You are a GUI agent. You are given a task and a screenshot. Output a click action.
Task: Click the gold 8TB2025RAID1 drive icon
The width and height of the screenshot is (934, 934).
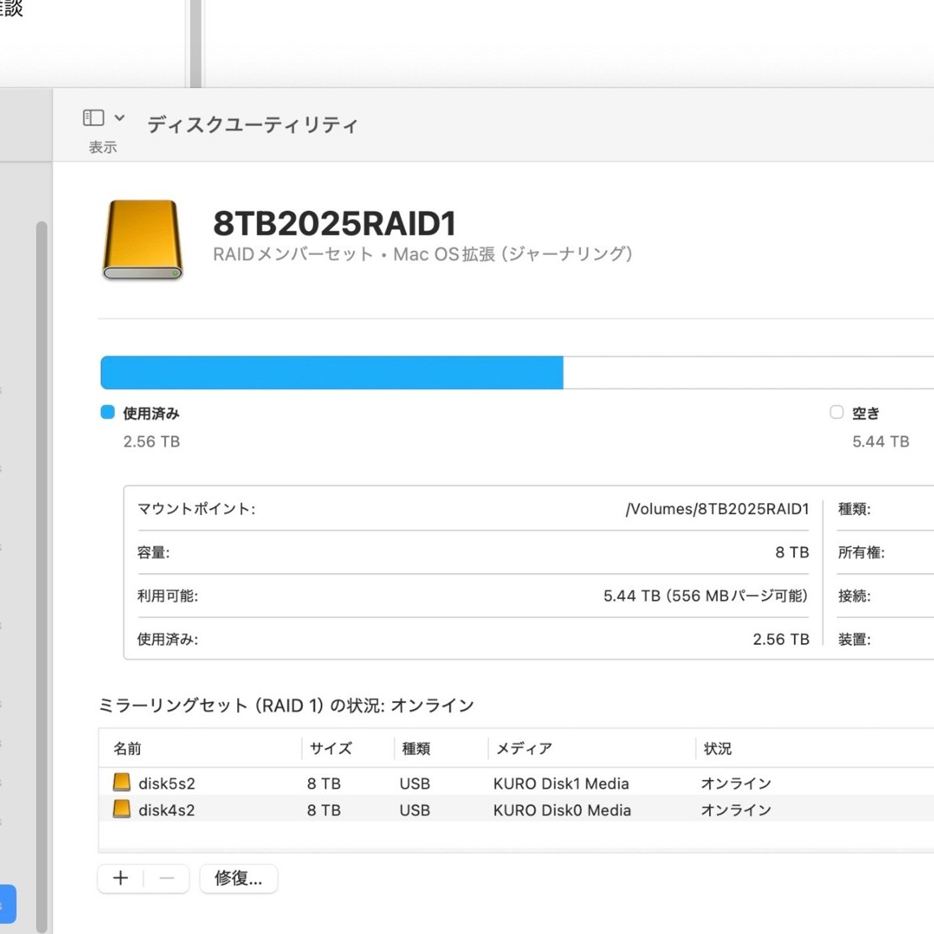143,240
